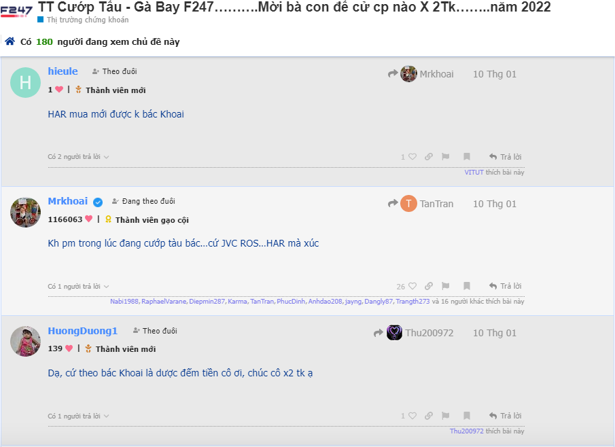Click Trả lời on Mrkhoai's post
The height and width of the screenshot is (447, 615).
505,286
